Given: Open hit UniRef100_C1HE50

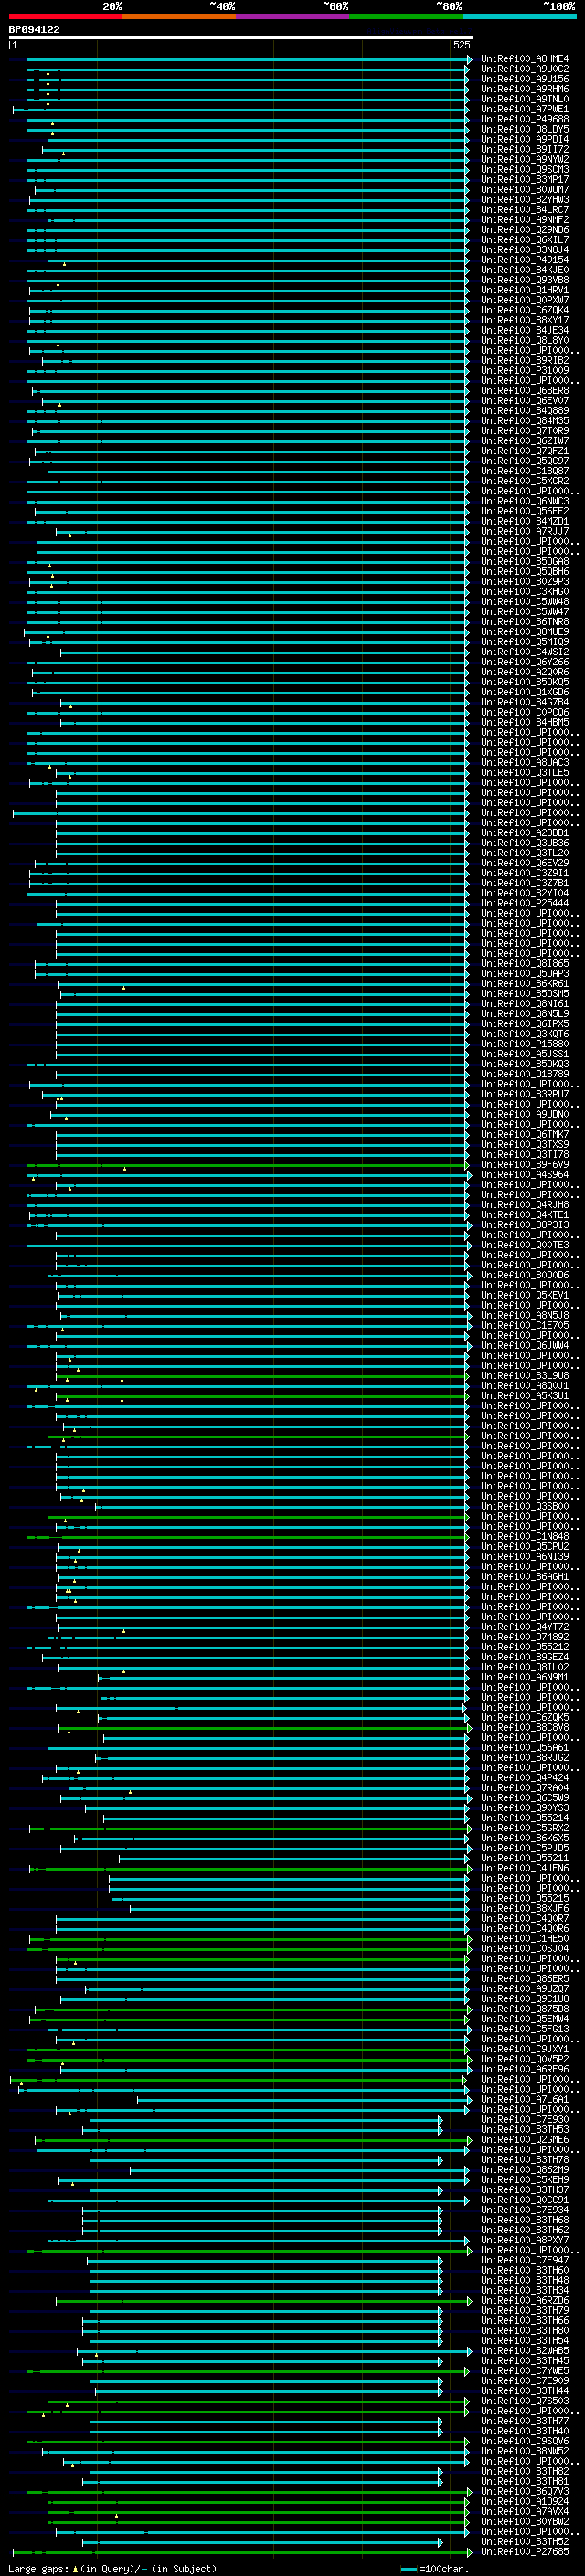Looking at the screenshot, I should 525,1939.
